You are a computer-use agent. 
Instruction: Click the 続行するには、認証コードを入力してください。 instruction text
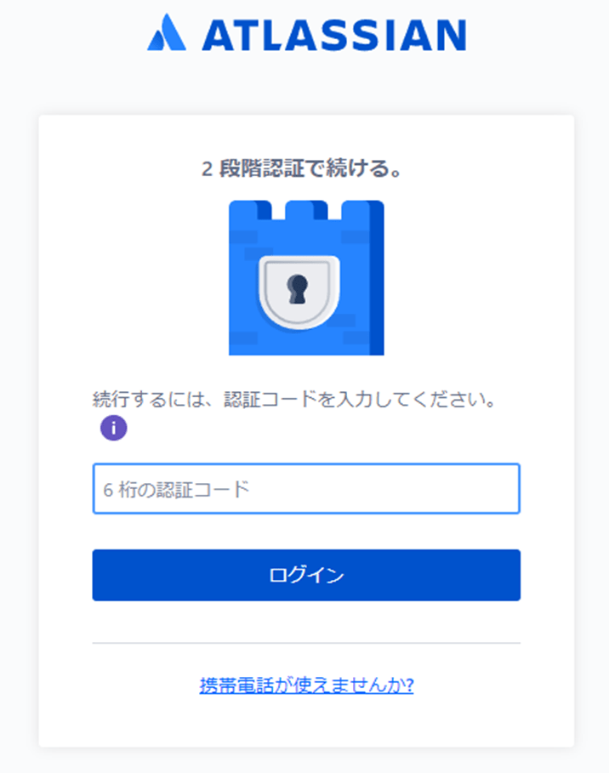coord(294,399)
